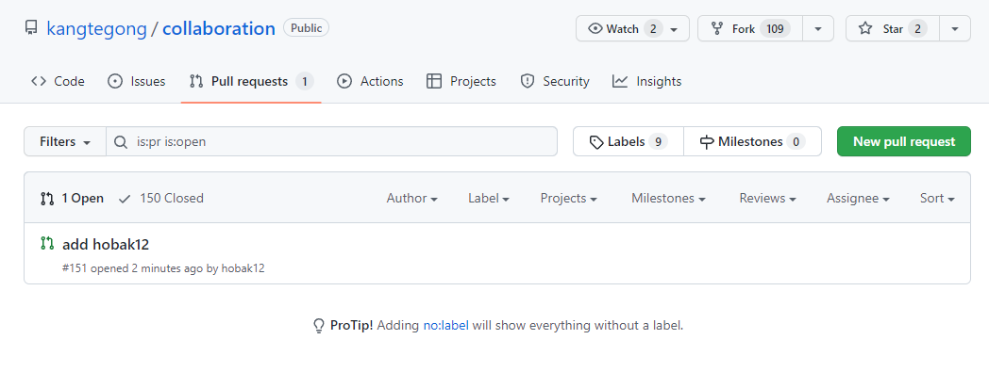
Task: Open the Insights tab
Action: coord(647,81)
